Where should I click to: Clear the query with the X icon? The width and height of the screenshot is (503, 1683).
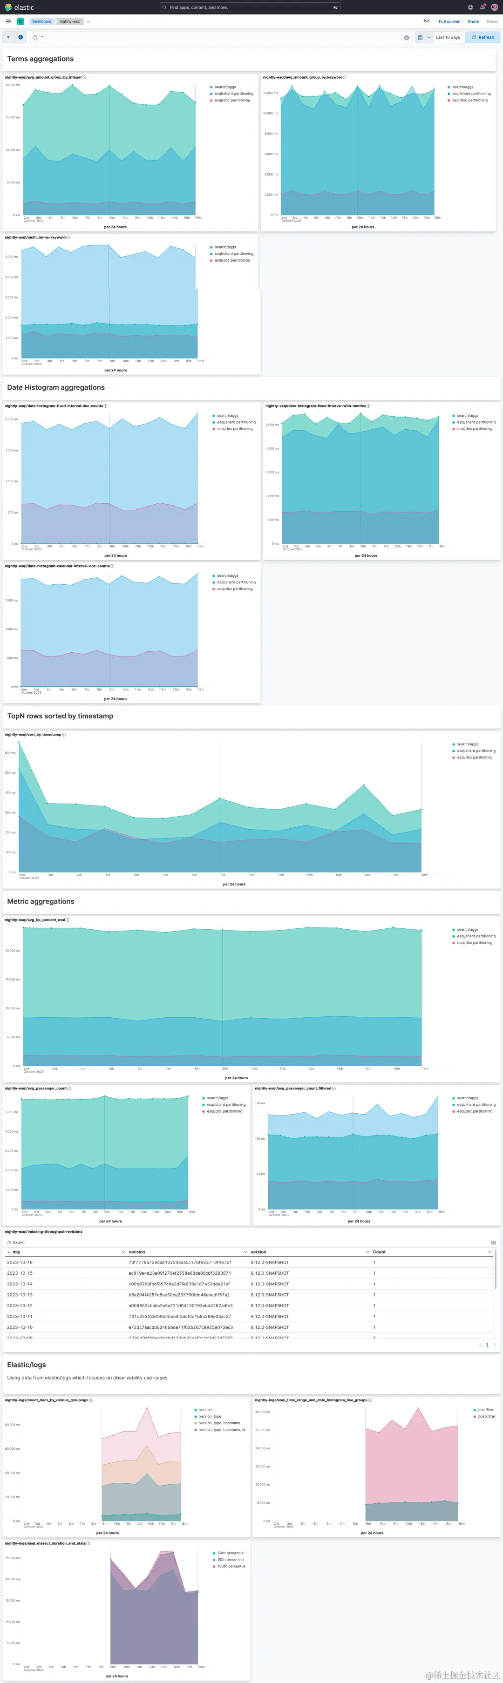coord(406,38)
